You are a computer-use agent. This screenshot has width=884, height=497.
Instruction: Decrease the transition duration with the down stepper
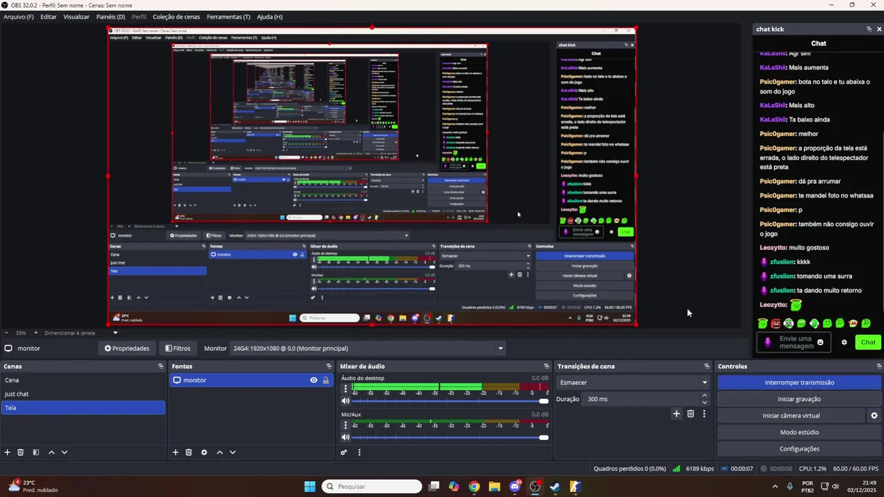coord(704,402)
